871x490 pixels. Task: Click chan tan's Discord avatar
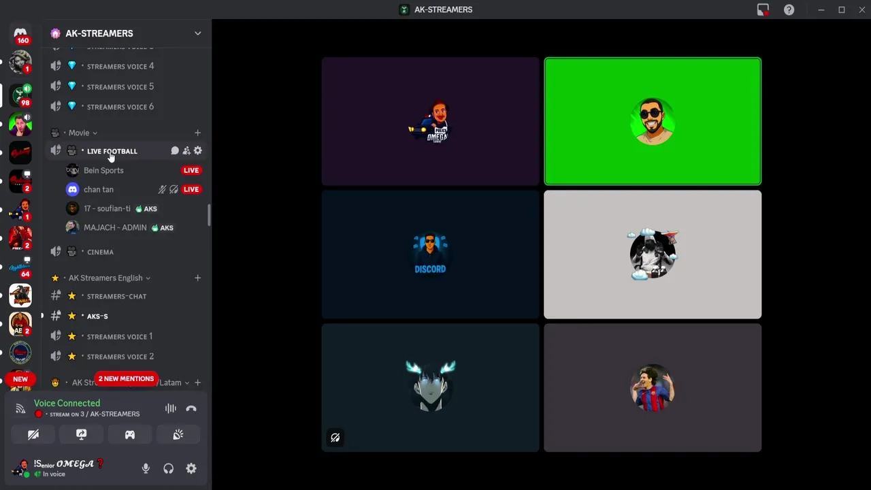click(73, 189)
